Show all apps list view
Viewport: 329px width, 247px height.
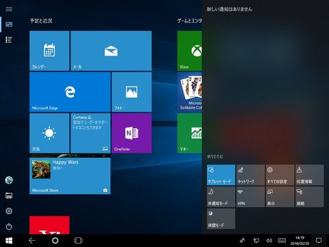(x=9, y=40)
